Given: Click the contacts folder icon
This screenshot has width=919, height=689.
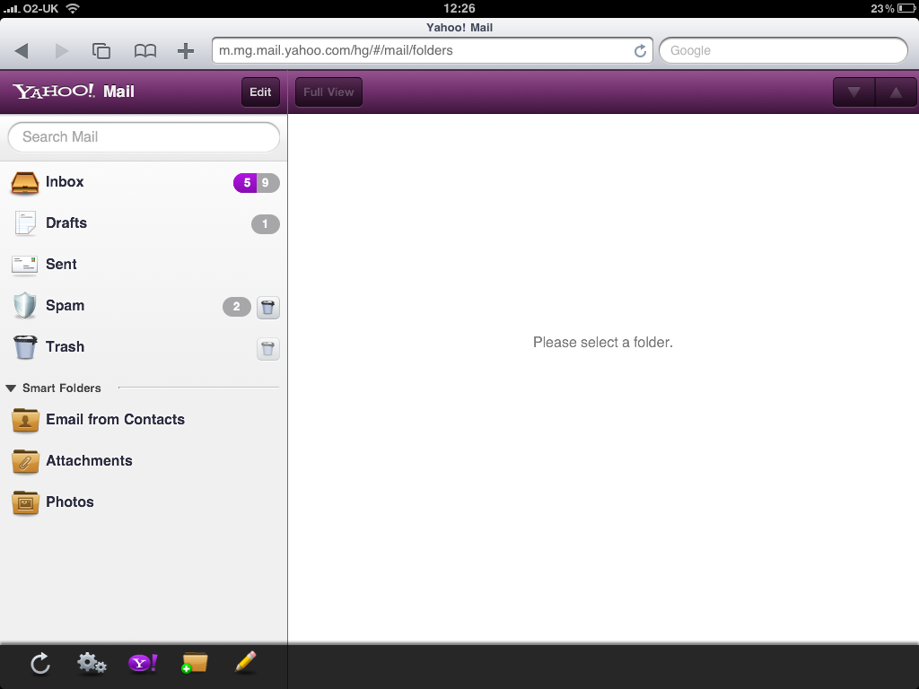Looking at the screenshot, I should pos(25,420).
